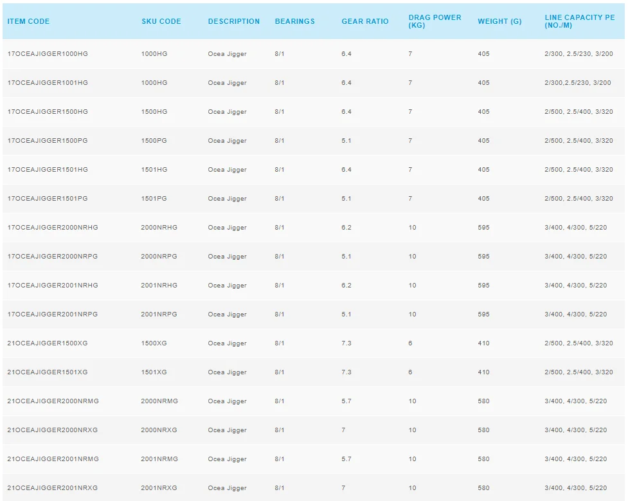This screenshot has width=628, height=501.
Task: Click SKU code 2000NRMG
Action: pos(159,401)
